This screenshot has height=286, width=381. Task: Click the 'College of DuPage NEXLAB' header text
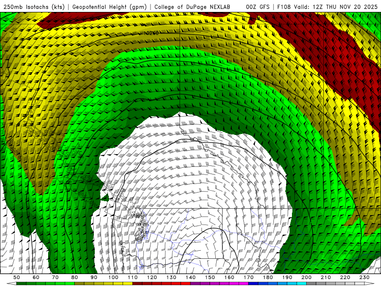(x=192, y=7)
